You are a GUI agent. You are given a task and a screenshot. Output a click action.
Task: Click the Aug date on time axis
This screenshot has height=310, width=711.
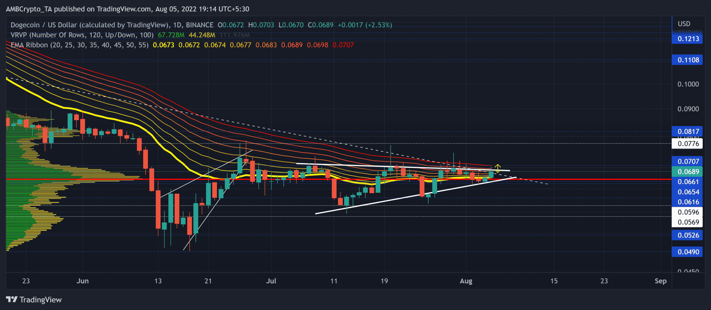point(466,281)
